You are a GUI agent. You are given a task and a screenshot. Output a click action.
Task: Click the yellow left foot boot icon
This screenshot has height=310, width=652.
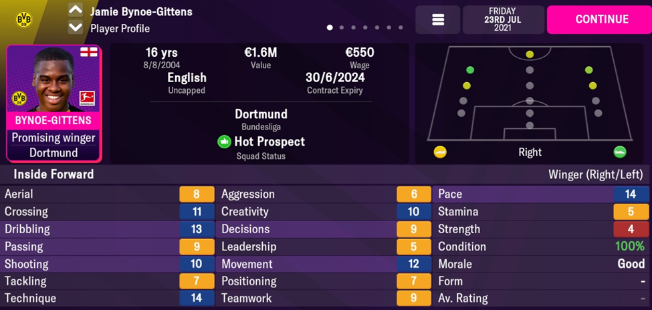click(439, 152)
